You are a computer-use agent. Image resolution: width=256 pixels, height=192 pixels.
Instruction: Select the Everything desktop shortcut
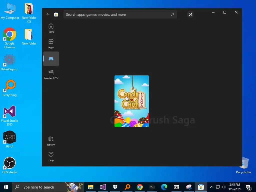[9, 88]
